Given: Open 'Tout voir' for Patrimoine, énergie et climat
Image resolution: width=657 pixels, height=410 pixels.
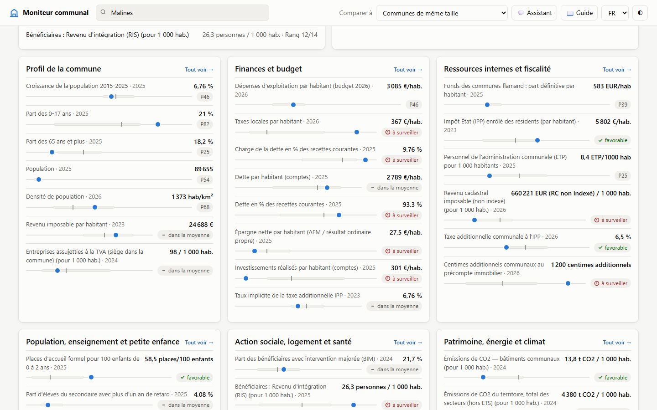Looking at the screenshot, I should pyautogui.click(x=617, y=343).
